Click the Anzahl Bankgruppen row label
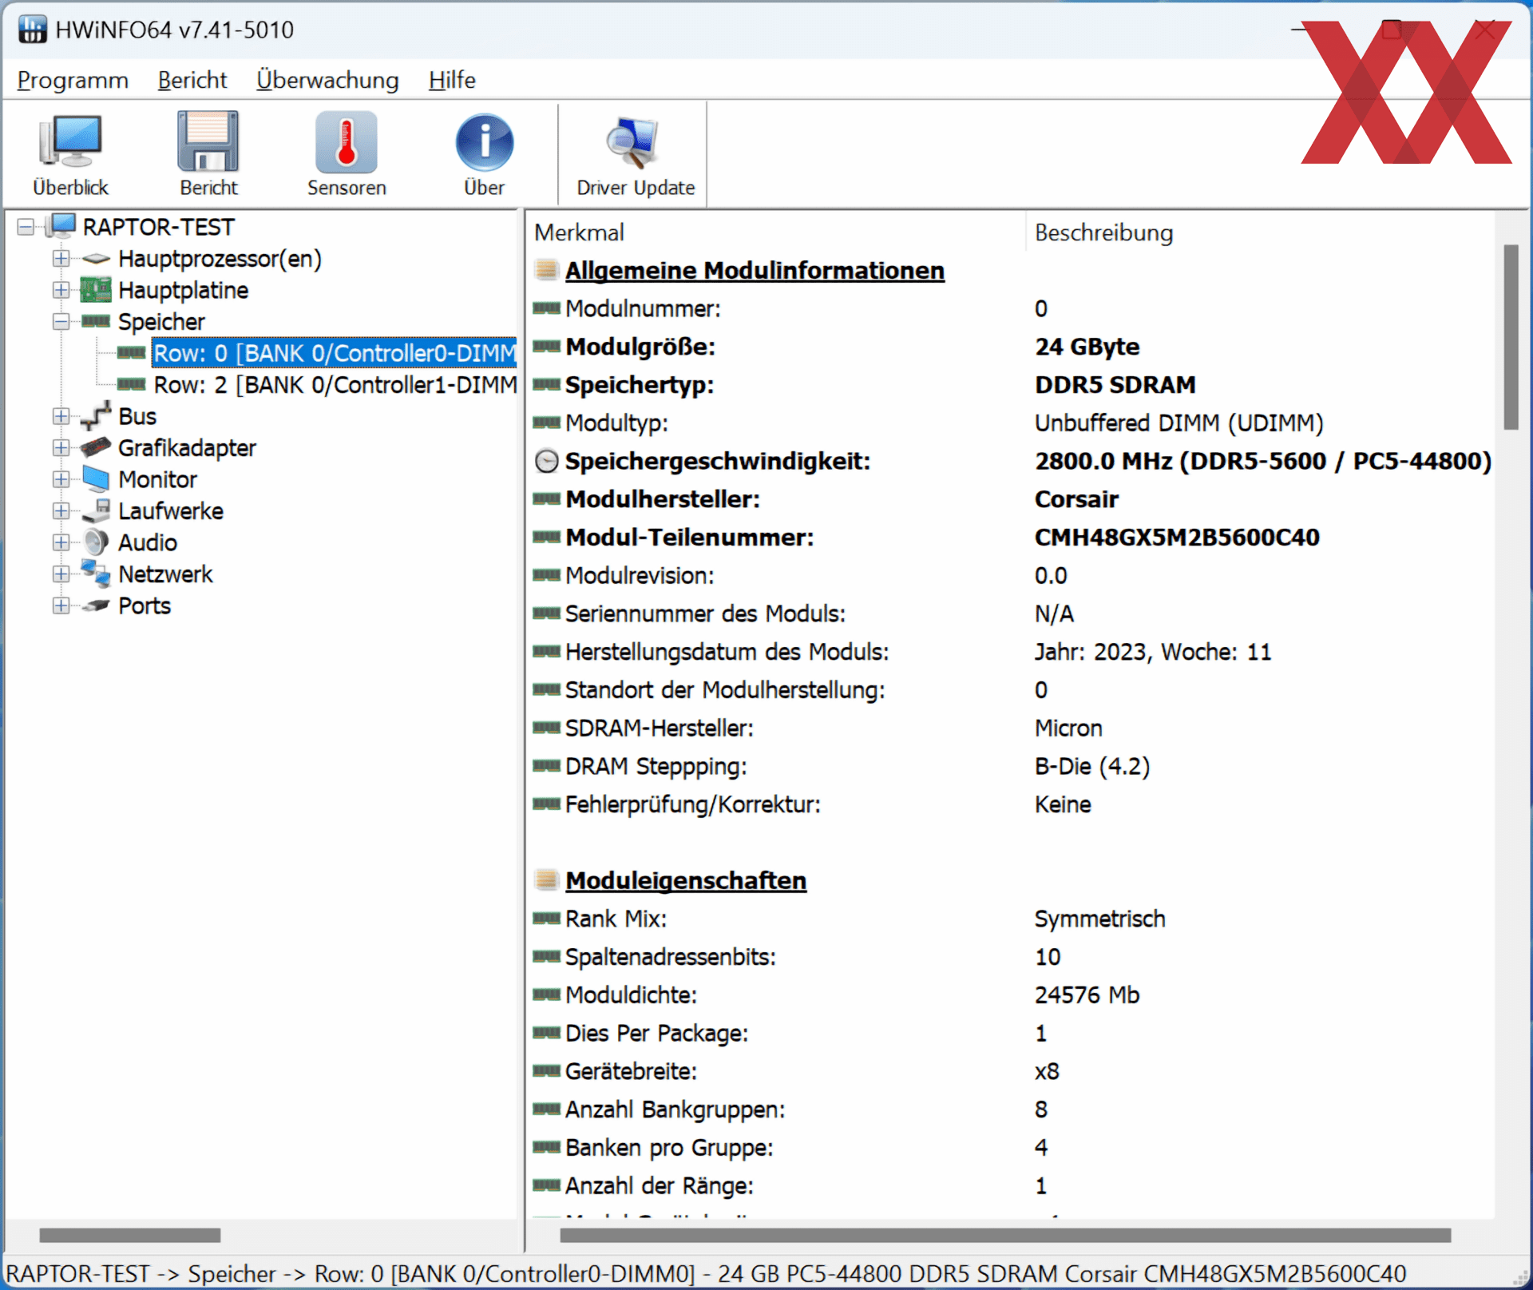The width and height of the screenshot is (1533, 1290). (x=675, y=1109)
